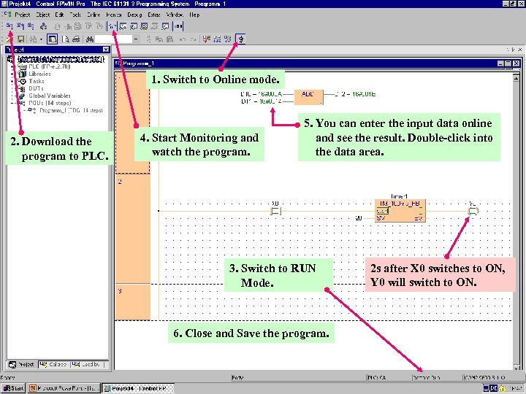The height and width of the screenshot is (394, 526).
Task: Select the Global Variables tree item
Action: (x=50, y=96)
